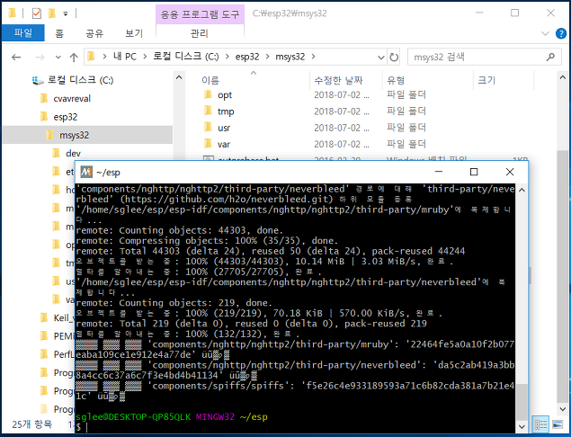
Task: Click the PEMi folder icon in tree
Action: click(44, 335)
